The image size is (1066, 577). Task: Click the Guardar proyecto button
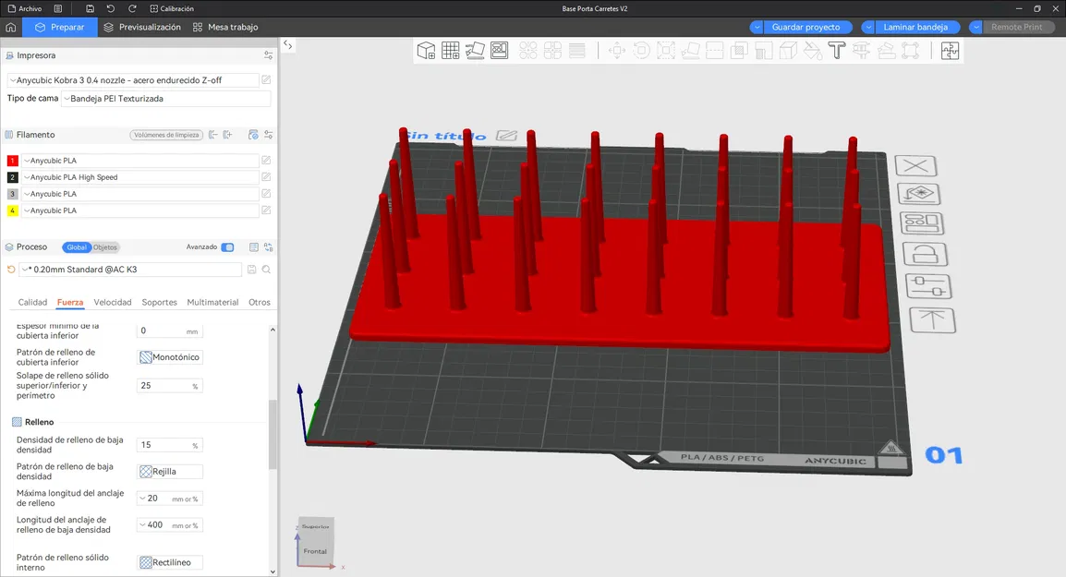pos(806,27)
